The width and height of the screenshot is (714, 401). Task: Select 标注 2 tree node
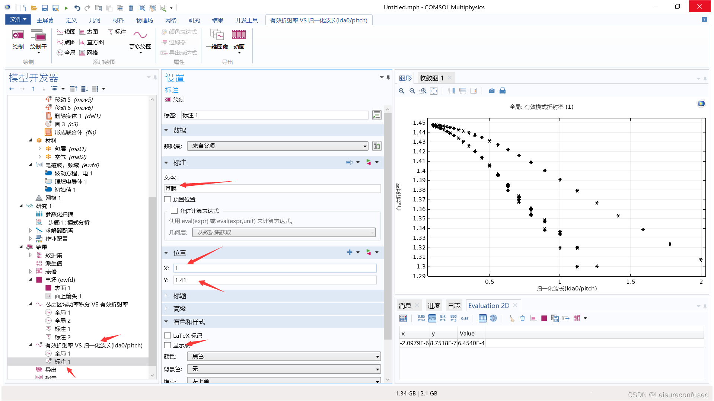tap(63, 337)
